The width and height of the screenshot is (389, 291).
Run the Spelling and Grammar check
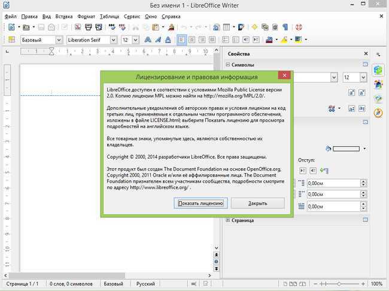click(112, 27)
